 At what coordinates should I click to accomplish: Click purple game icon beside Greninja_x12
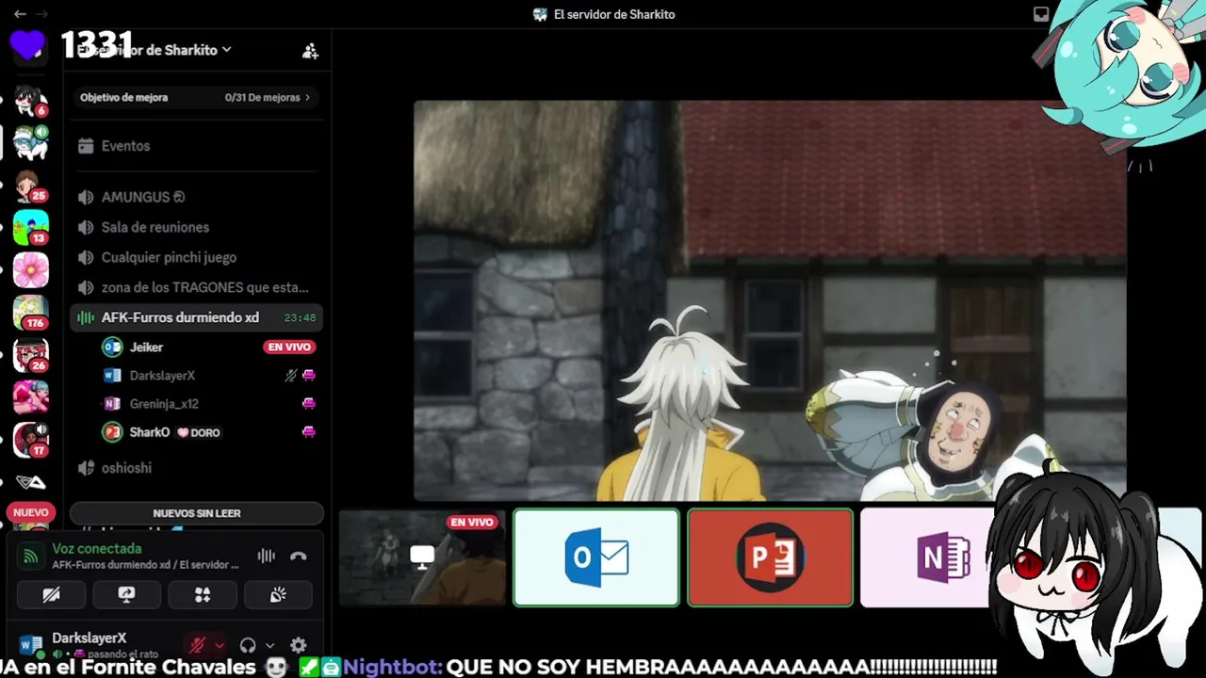coord(308,404)
